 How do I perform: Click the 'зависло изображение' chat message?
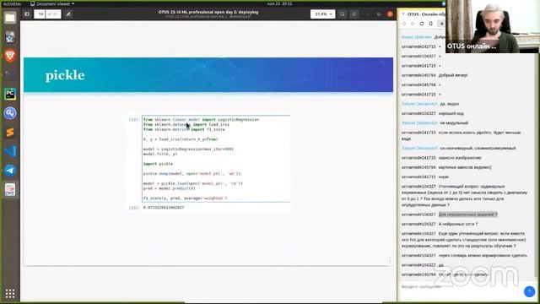[460, 158]
